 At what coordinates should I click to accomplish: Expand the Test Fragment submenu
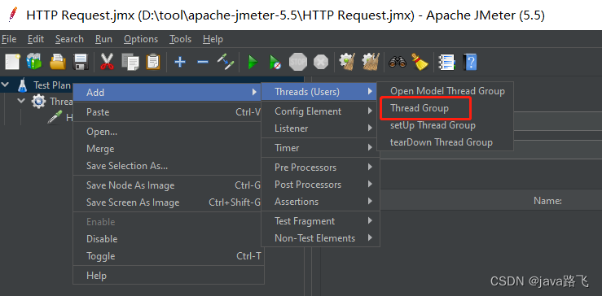(x=320, y=221)
